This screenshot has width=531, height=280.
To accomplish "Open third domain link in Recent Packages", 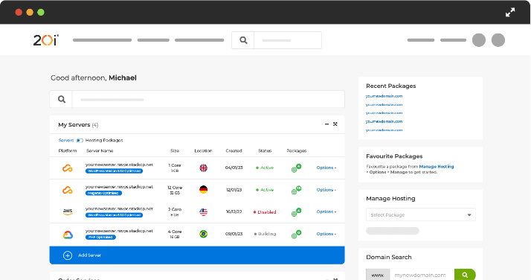I will [384, 113].
